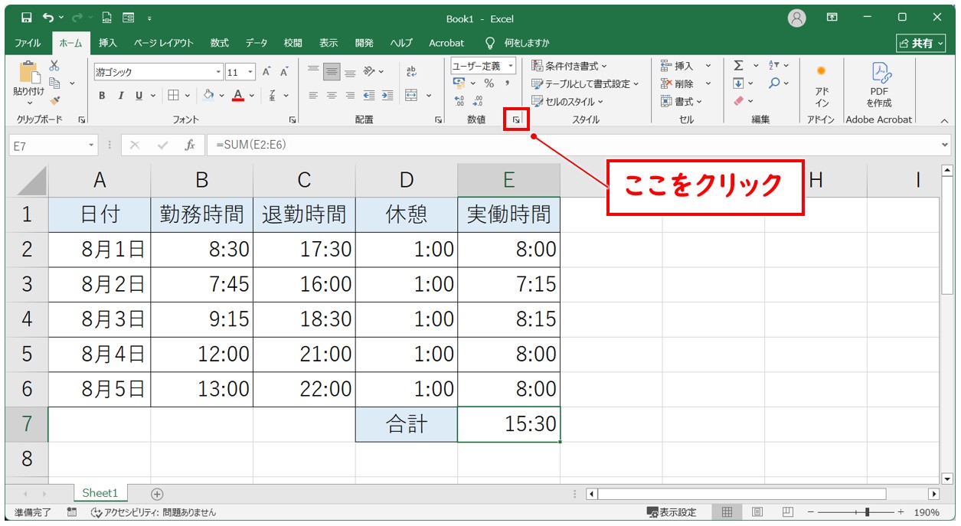Increase decimal places
961x526 pixels.
(459, 100)
